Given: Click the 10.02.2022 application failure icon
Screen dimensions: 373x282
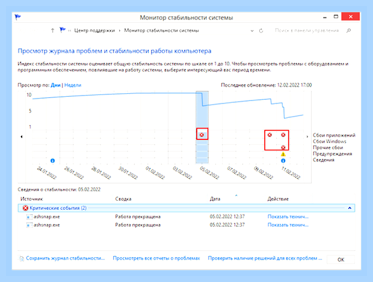Looking at the screenshot, I should pos(270,135).
